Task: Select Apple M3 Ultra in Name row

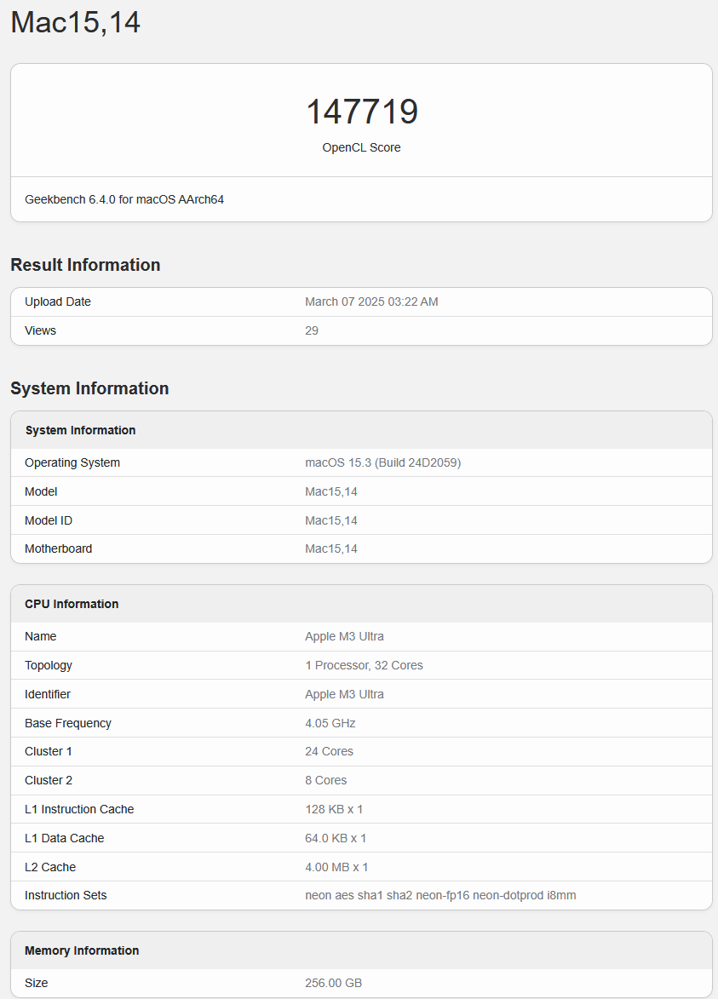Action: (x=345, y=636)
